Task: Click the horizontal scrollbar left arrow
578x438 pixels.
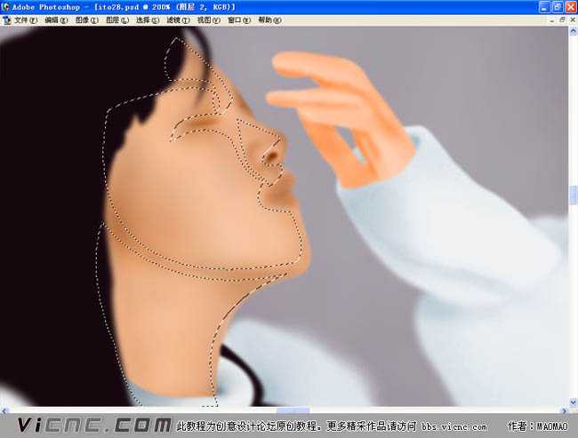Action: click(5, 410)
